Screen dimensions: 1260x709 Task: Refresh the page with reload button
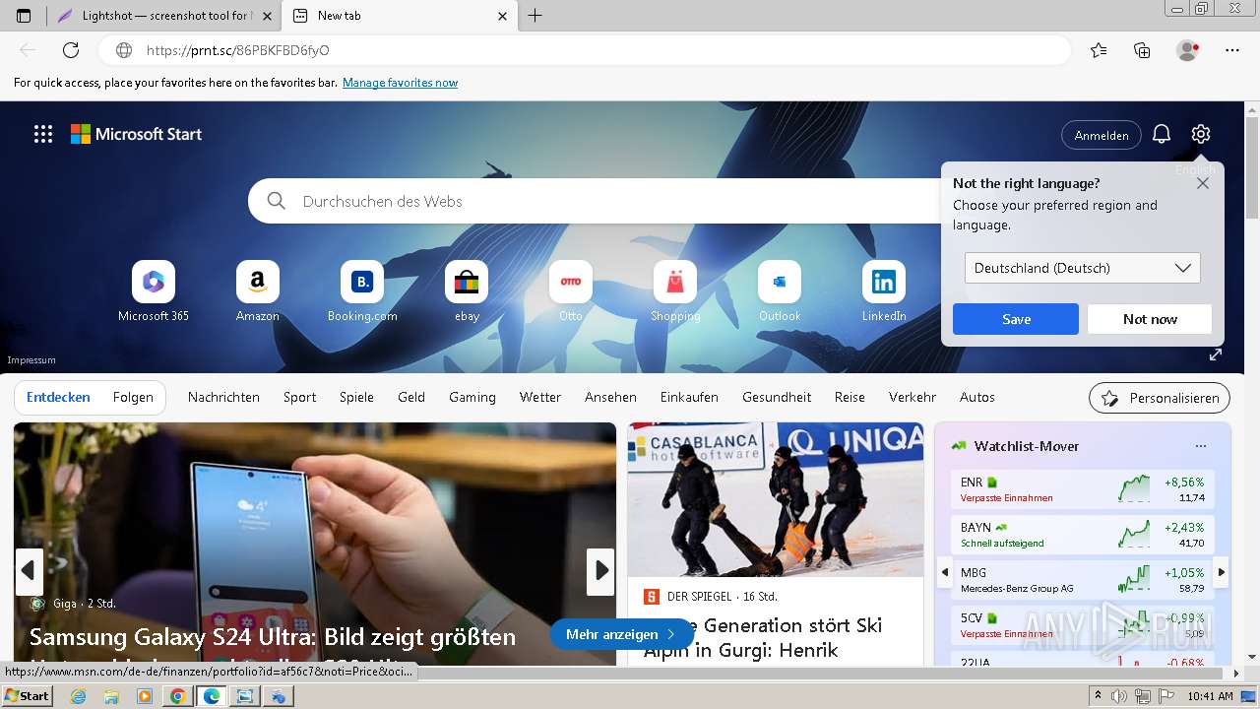click(x=71, y=50)
